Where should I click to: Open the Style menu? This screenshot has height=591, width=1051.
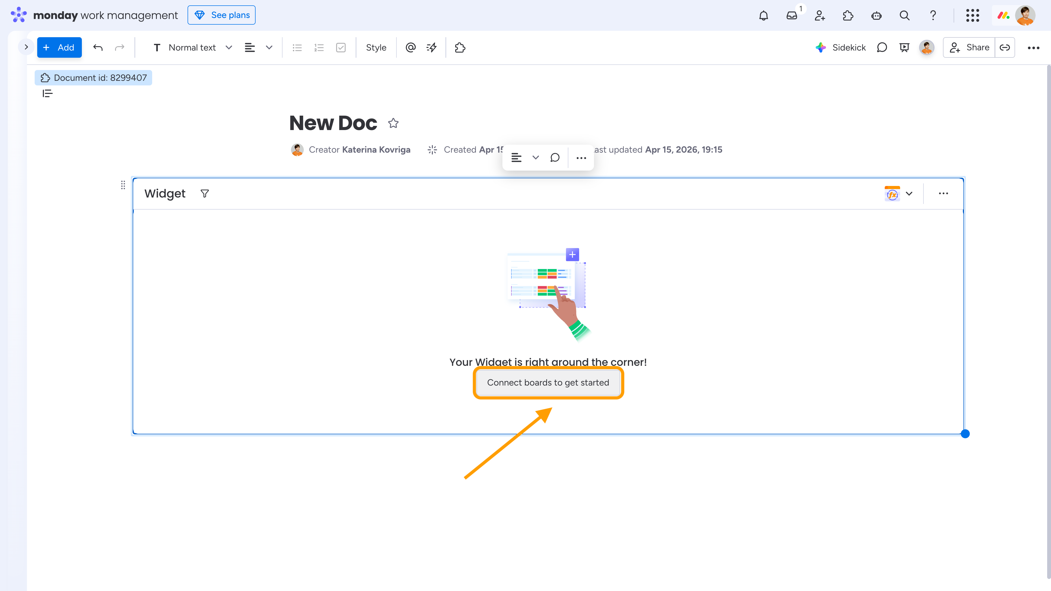(376, 48)
